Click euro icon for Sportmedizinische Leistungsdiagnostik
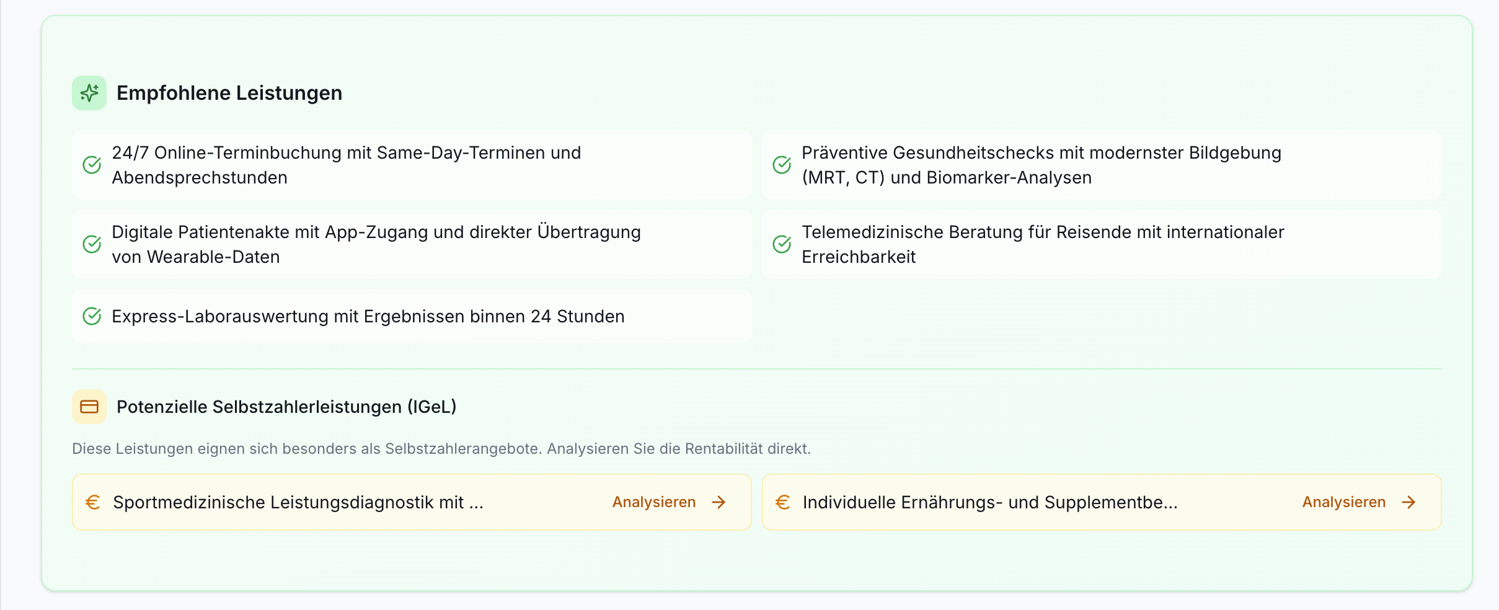This screenshot has width=1499, height=610. (x=93, y=502)
